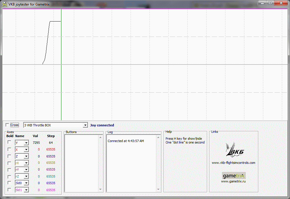Open the rZ axis name dropdown
Viewport: 290px width, 199px height.
coord(26,176)
